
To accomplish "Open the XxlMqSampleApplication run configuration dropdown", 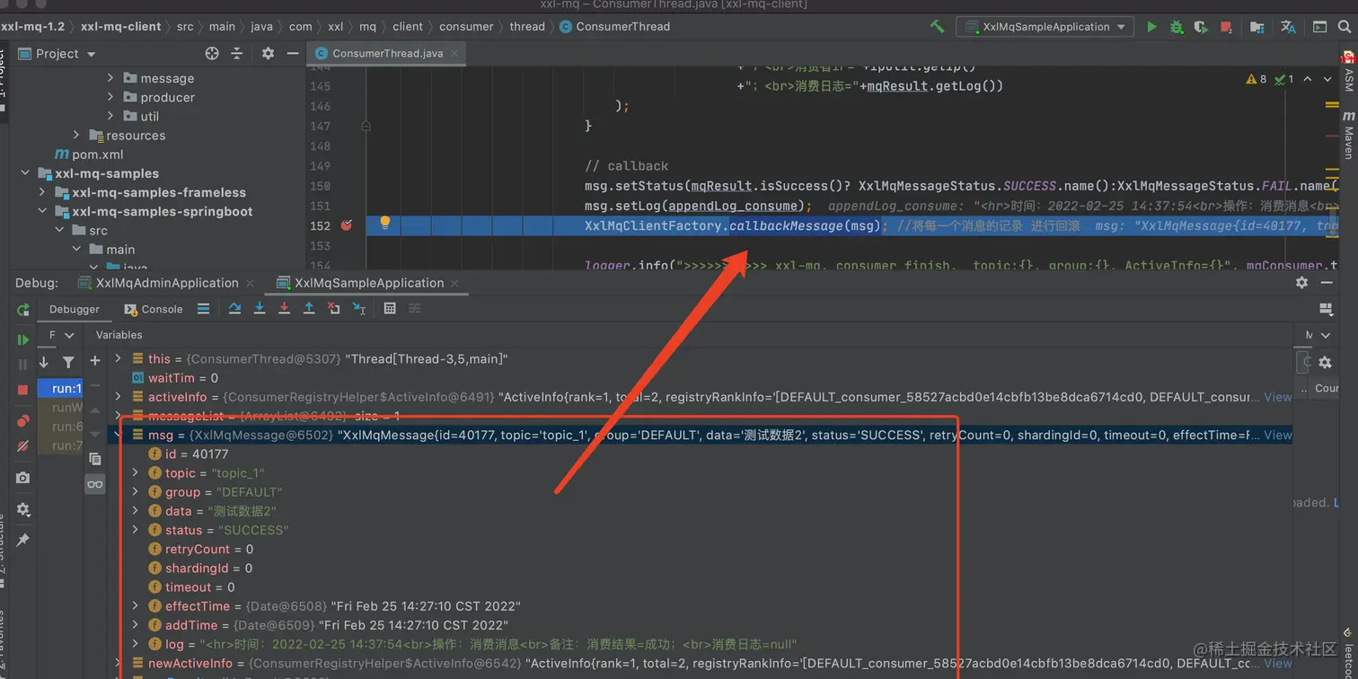I will pos(1045,27).
